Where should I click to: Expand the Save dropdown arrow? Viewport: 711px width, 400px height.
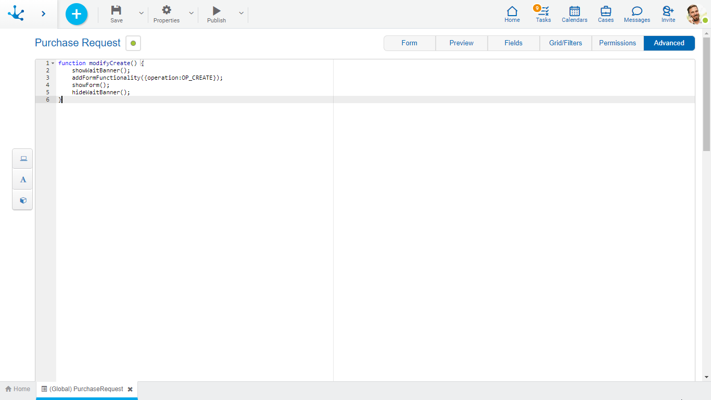point(141,13)
